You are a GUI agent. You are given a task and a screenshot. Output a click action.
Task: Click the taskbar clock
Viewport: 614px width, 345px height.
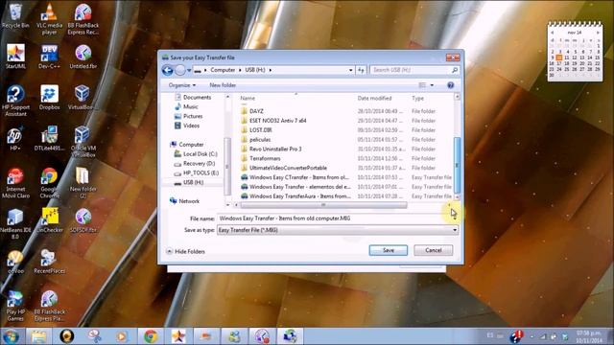tap(588, 336)
